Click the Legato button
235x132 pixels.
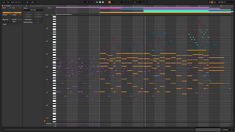pyautogui.click(x=28, y=17)
